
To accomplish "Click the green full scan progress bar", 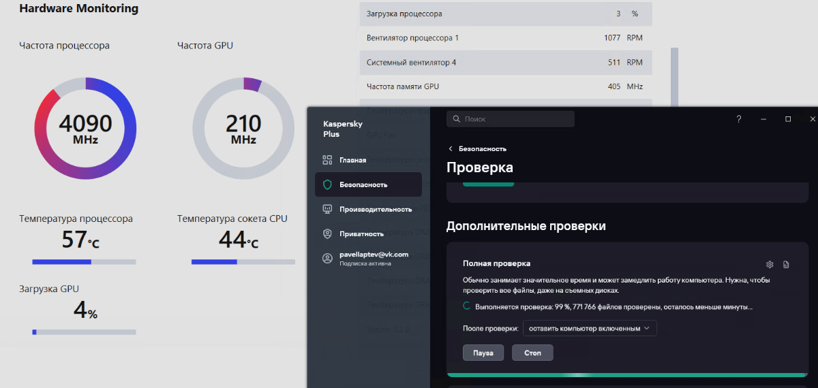I will (x=627, y=374).
